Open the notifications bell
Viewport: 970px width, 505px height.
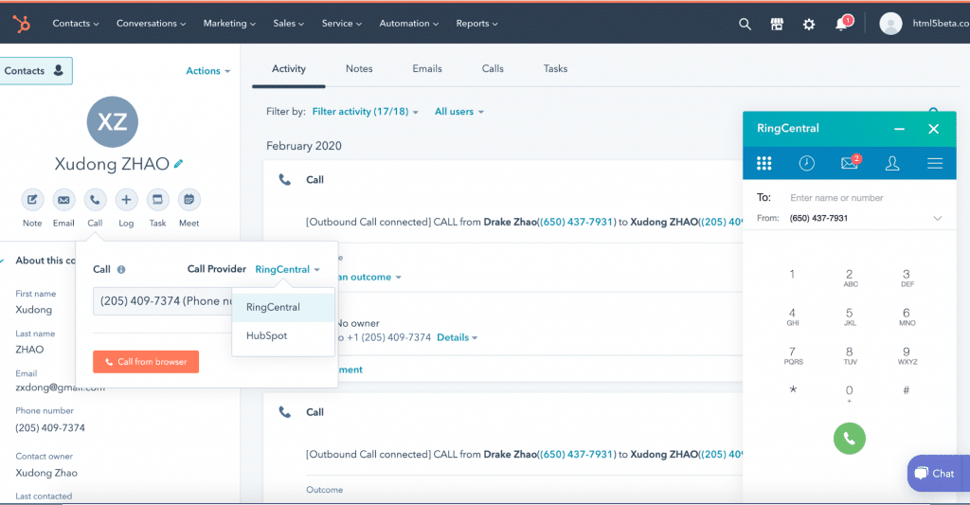click(x=841, y=24)
